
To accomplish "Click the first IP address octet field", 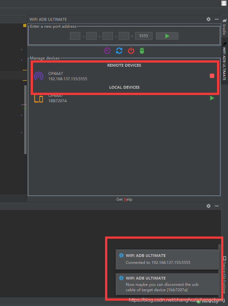I will (75, 36).
